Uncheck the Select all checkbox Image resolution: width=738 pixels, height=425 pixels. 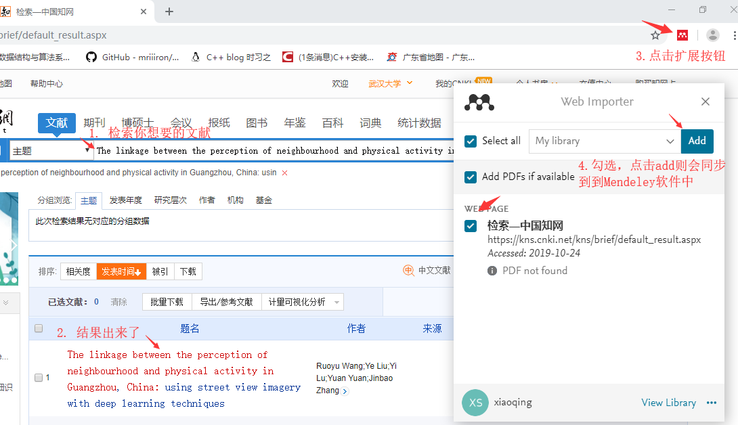470,141
